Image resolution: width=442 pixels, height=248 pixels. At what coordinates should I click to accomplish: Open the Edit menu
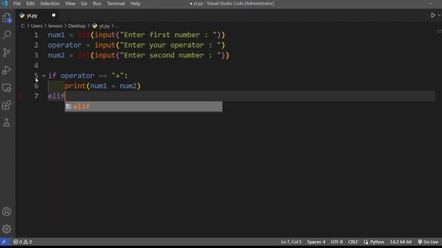30,3
